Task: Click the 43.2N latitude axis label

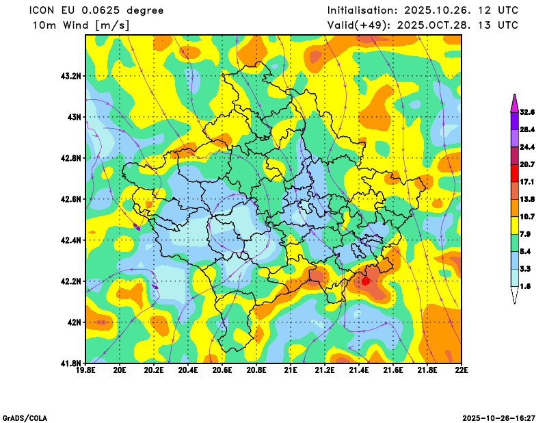Action: pyautogui.click(x=70, y=76)
